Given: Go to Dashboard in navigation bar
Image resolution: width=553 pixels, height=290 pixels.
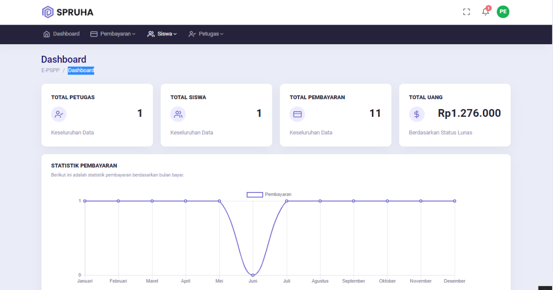Looking at the screenshot, I should [x=62, y=34].
